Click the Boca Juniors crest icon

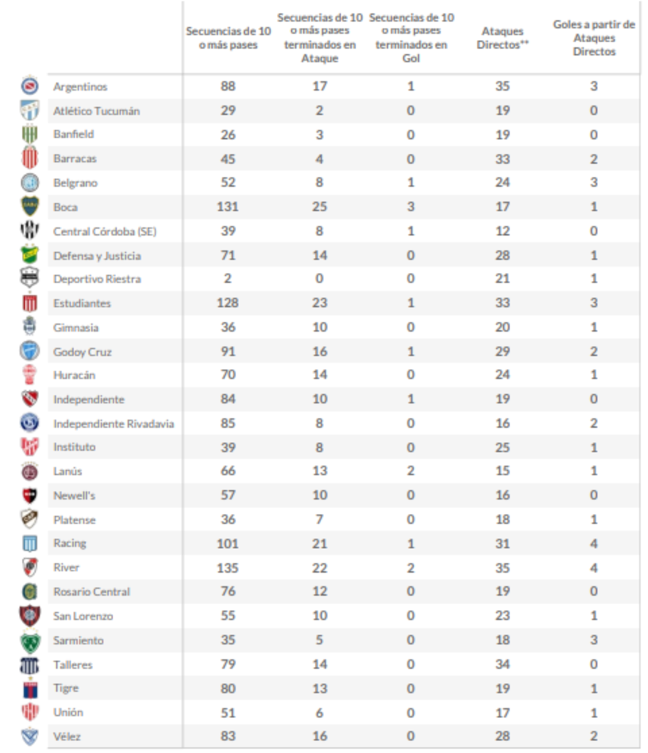(30, 206)
